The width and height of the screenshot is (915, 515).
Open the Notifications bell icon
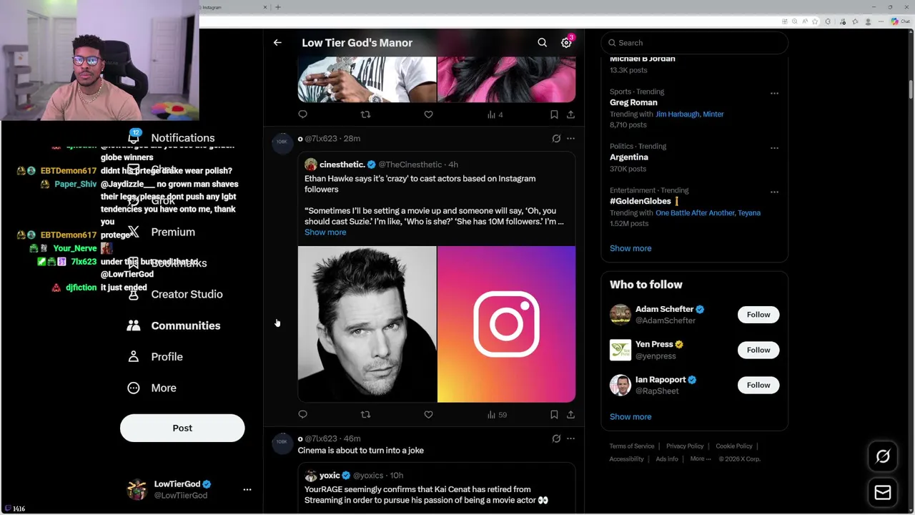click(134, 137)
